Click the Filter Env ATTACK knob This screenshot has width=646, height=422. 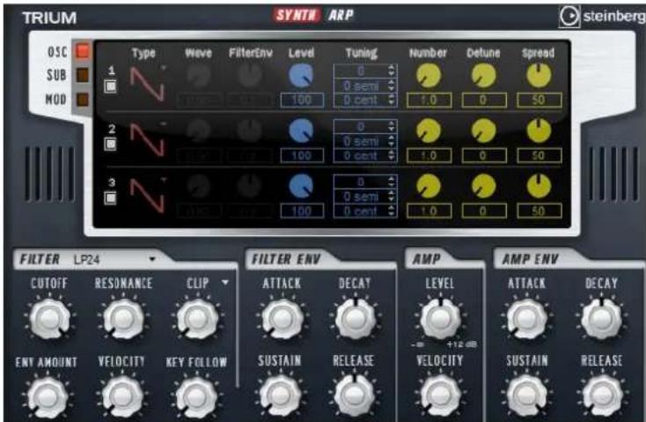(x=283, y=318)
